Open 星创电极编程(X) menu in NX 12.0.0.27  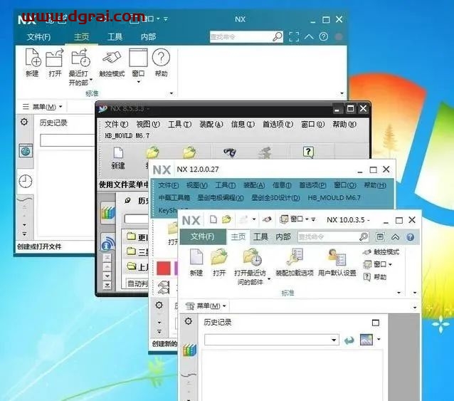tap(221, 197)
